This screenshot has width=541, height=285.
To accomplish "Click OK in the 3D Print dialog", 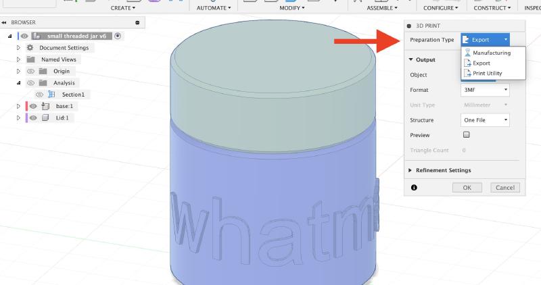I will (467, 188).
